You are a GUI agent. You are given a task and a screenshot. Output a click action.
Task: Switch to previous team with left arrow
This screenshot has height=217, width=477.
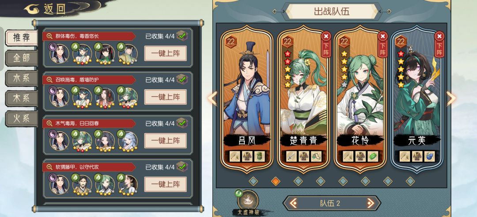pyautogui.click(x=293, y=203)
